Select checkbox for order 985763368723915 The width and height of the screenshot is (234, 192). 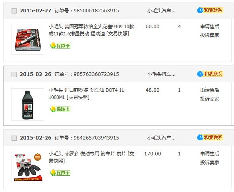tap(14, 74)
